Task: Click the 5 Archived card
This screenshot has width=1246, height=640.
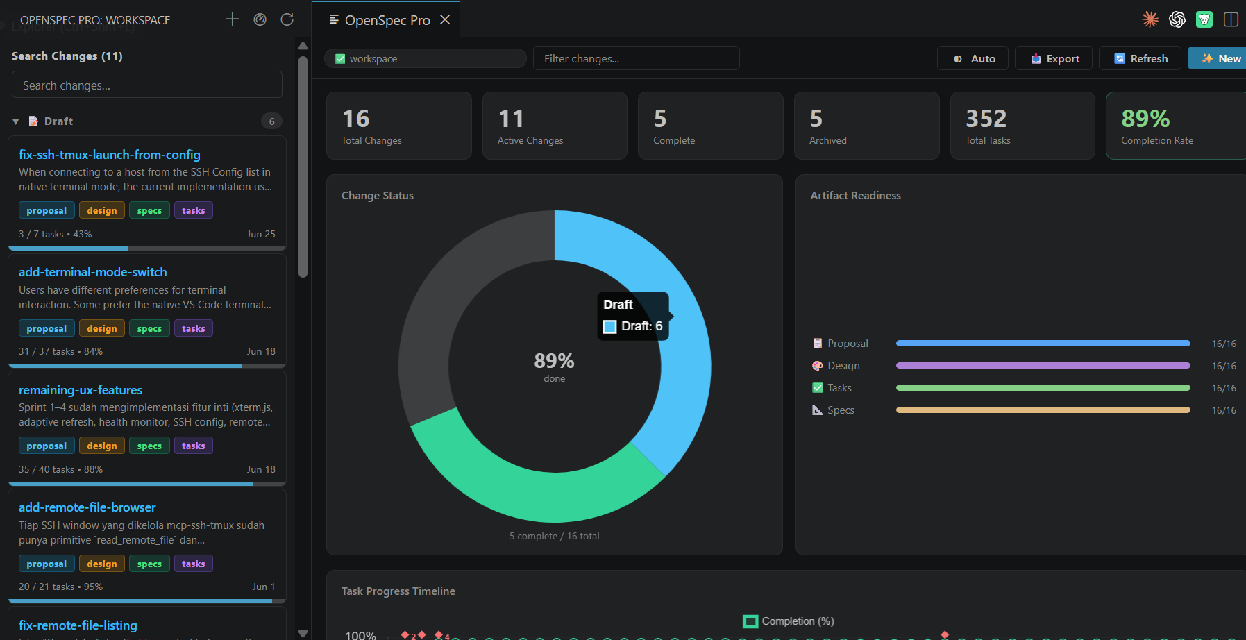Action: [x=867, y=126]
